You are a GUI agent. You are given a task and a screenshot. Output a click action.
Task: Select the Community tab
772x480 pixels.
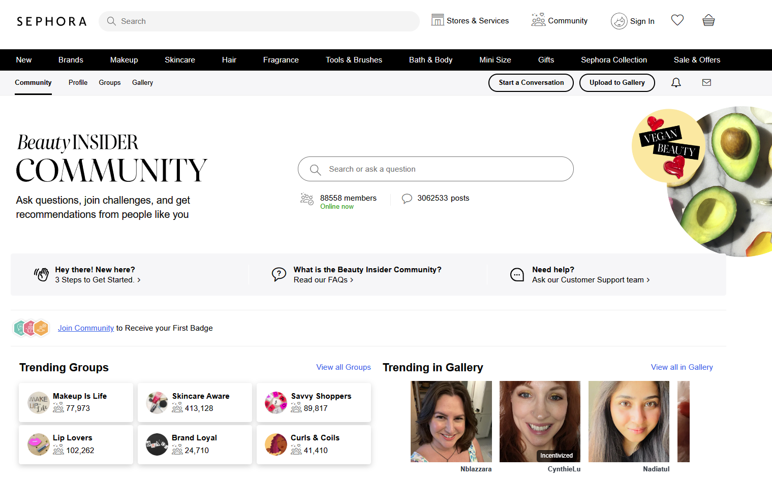pyautogui.click(x=33, y=82)
